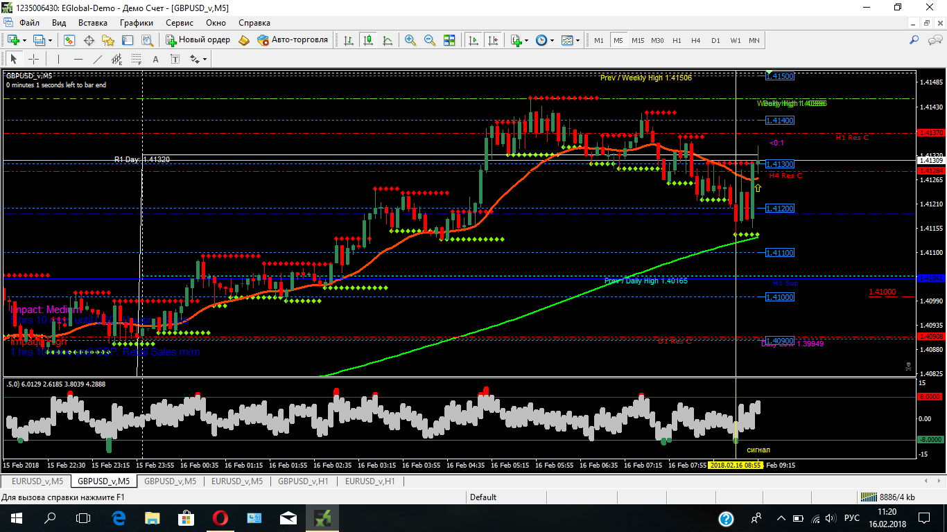Open the Market Watch window icon
Viewport: 947px width, 532px height.
(x=68, y=40)
